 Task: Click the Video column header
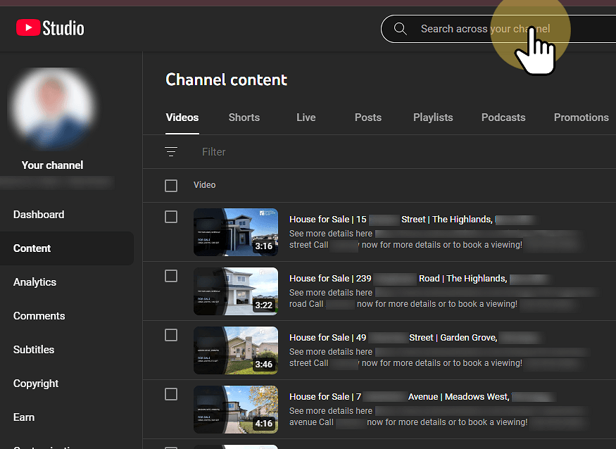click(204, 185)
